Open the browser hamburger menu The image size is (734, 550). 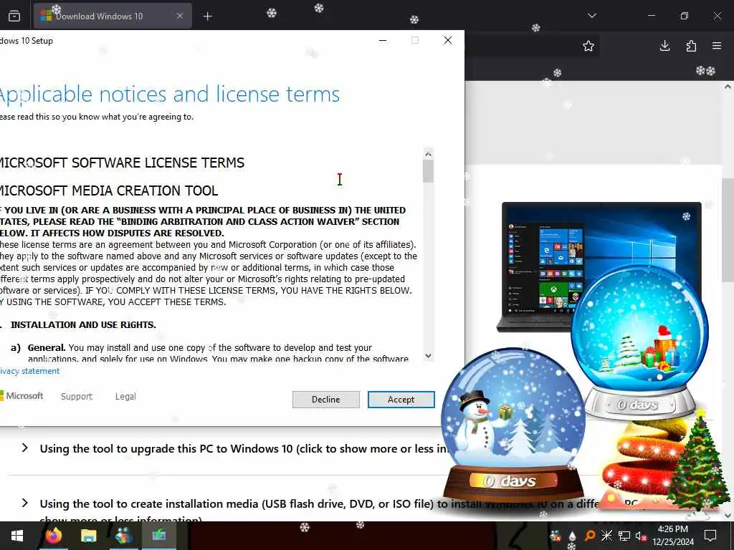717,46
